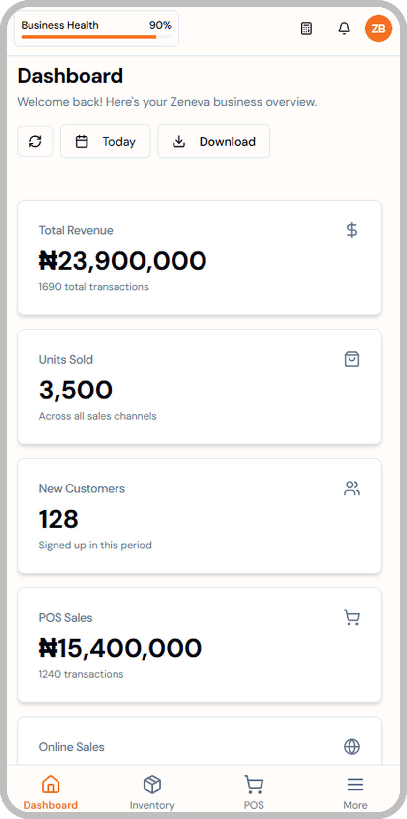Image resolution: width=407 pixels, height=819 pixels.
Task: Click the cart icon on POS Sales card
Action: tap(351, 617)
